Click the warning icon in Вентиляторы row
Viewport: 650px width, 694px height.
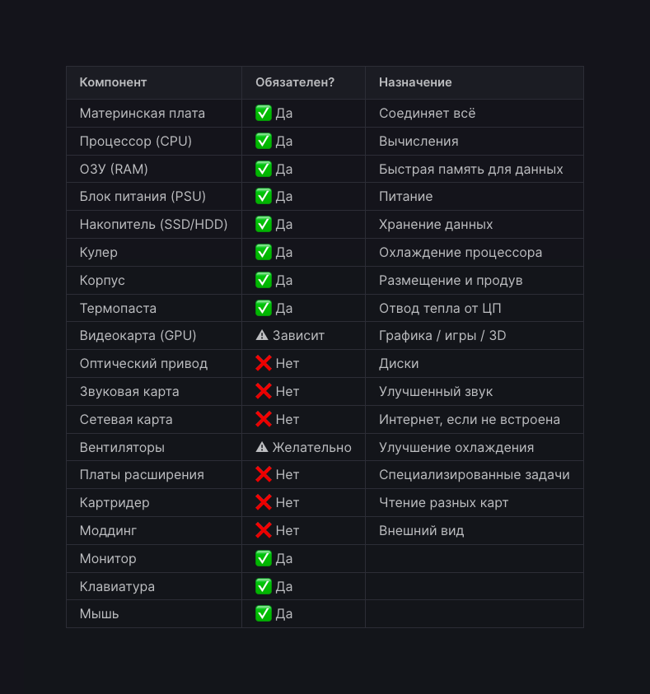(262, 448)
